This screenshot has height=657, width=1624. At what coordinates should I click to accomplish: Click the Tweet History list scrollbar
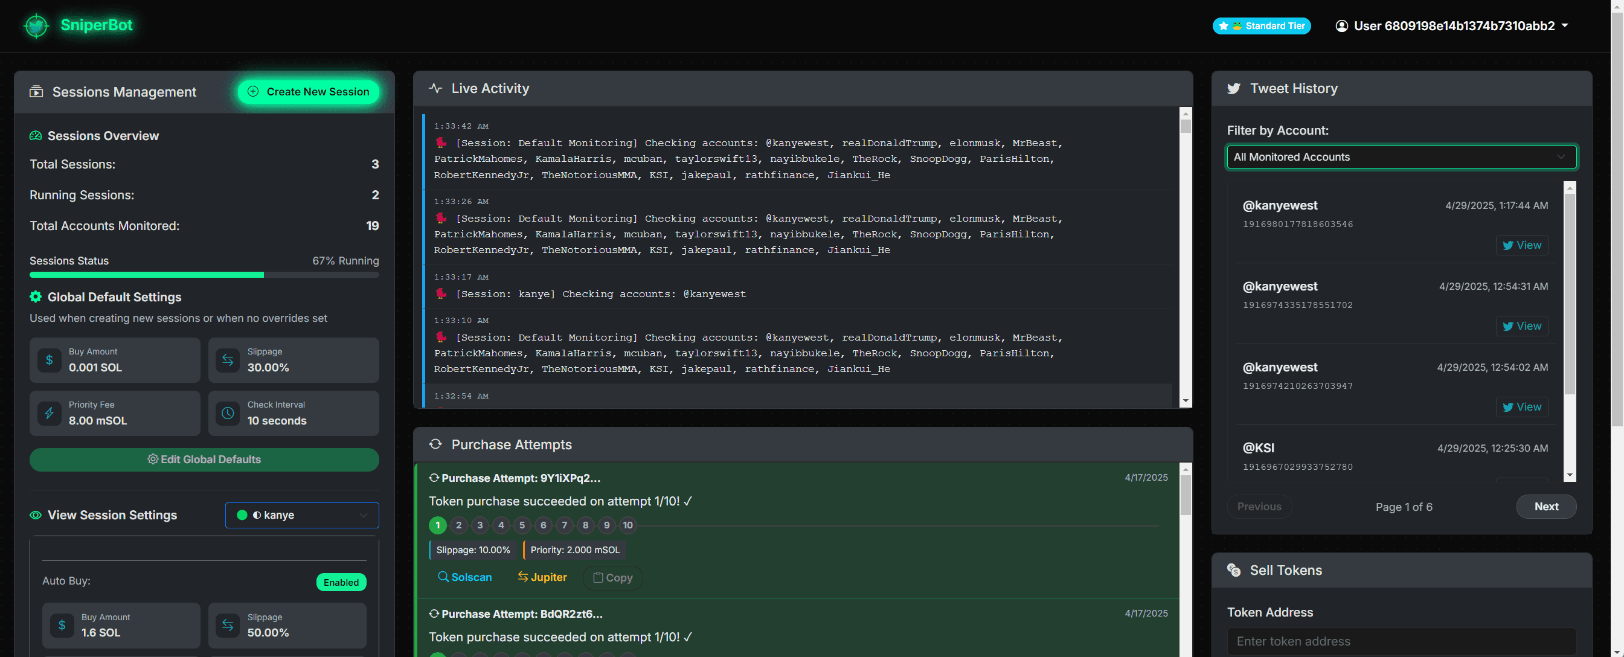[x=1570, y=332]
